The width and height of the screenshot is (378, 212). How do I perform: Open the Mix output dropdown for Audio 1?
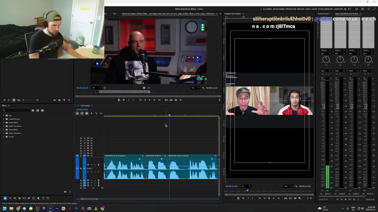pos(326,54)
